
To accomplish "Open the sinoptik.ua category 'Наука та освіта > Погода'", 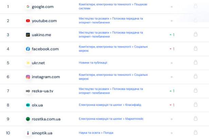I will tap(96, 133).
